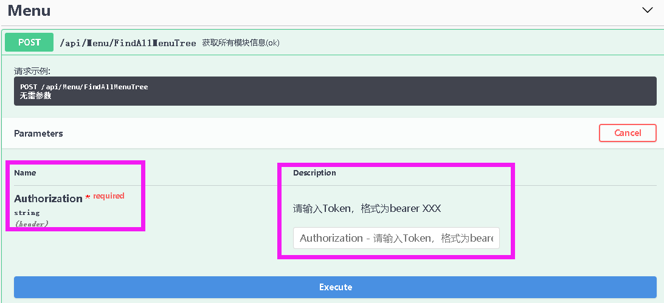
Task: Focus the Authorization token input field
Action: pos(396,238)
